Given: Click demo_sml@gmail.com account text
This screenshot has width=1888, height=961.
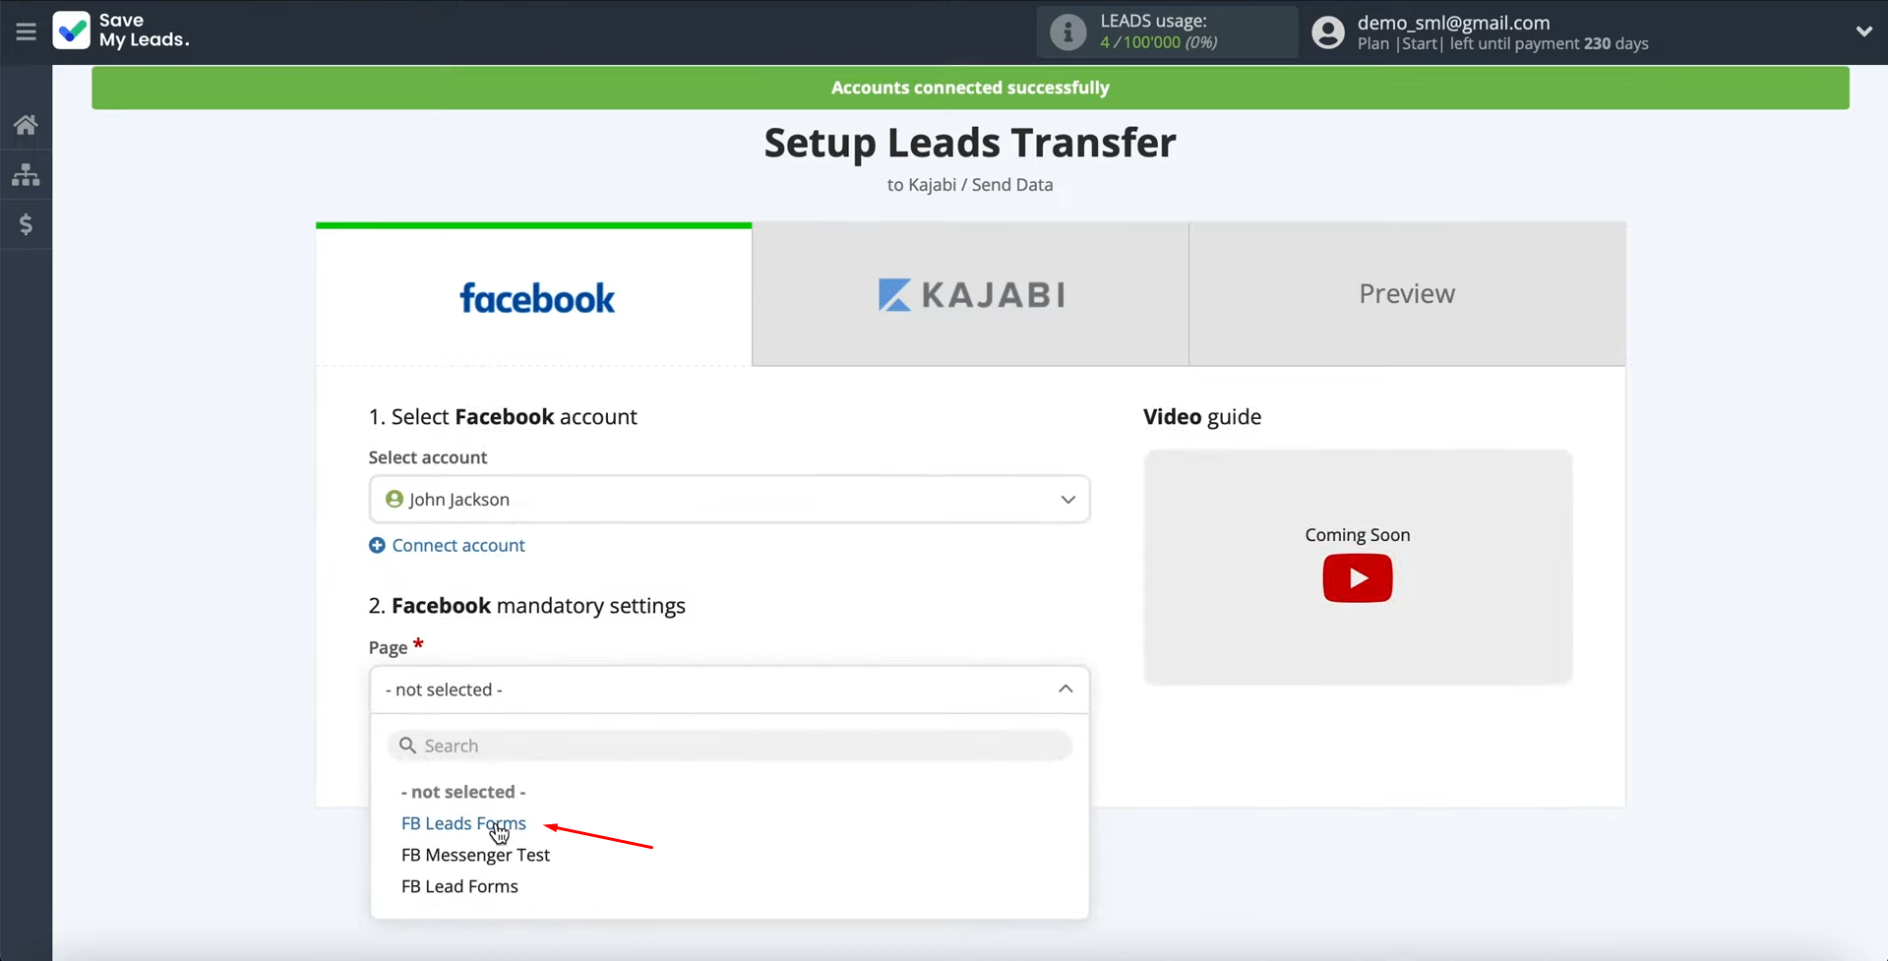Looking at the screenshot, I should click(x=1453, y=23).
